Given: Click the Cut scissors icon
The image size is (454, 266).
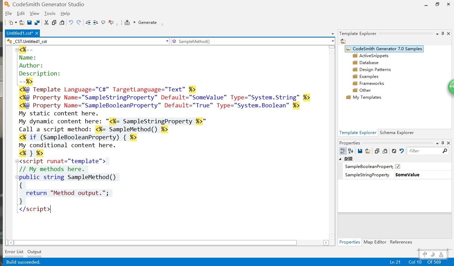Looking at the screenshot, I should (x=46, y=23).
